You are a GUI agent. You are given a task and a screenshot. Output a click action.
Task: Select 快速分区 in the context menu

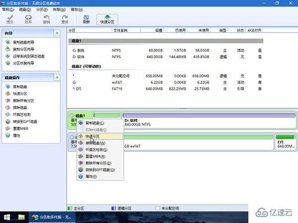[x=100, y=136]
